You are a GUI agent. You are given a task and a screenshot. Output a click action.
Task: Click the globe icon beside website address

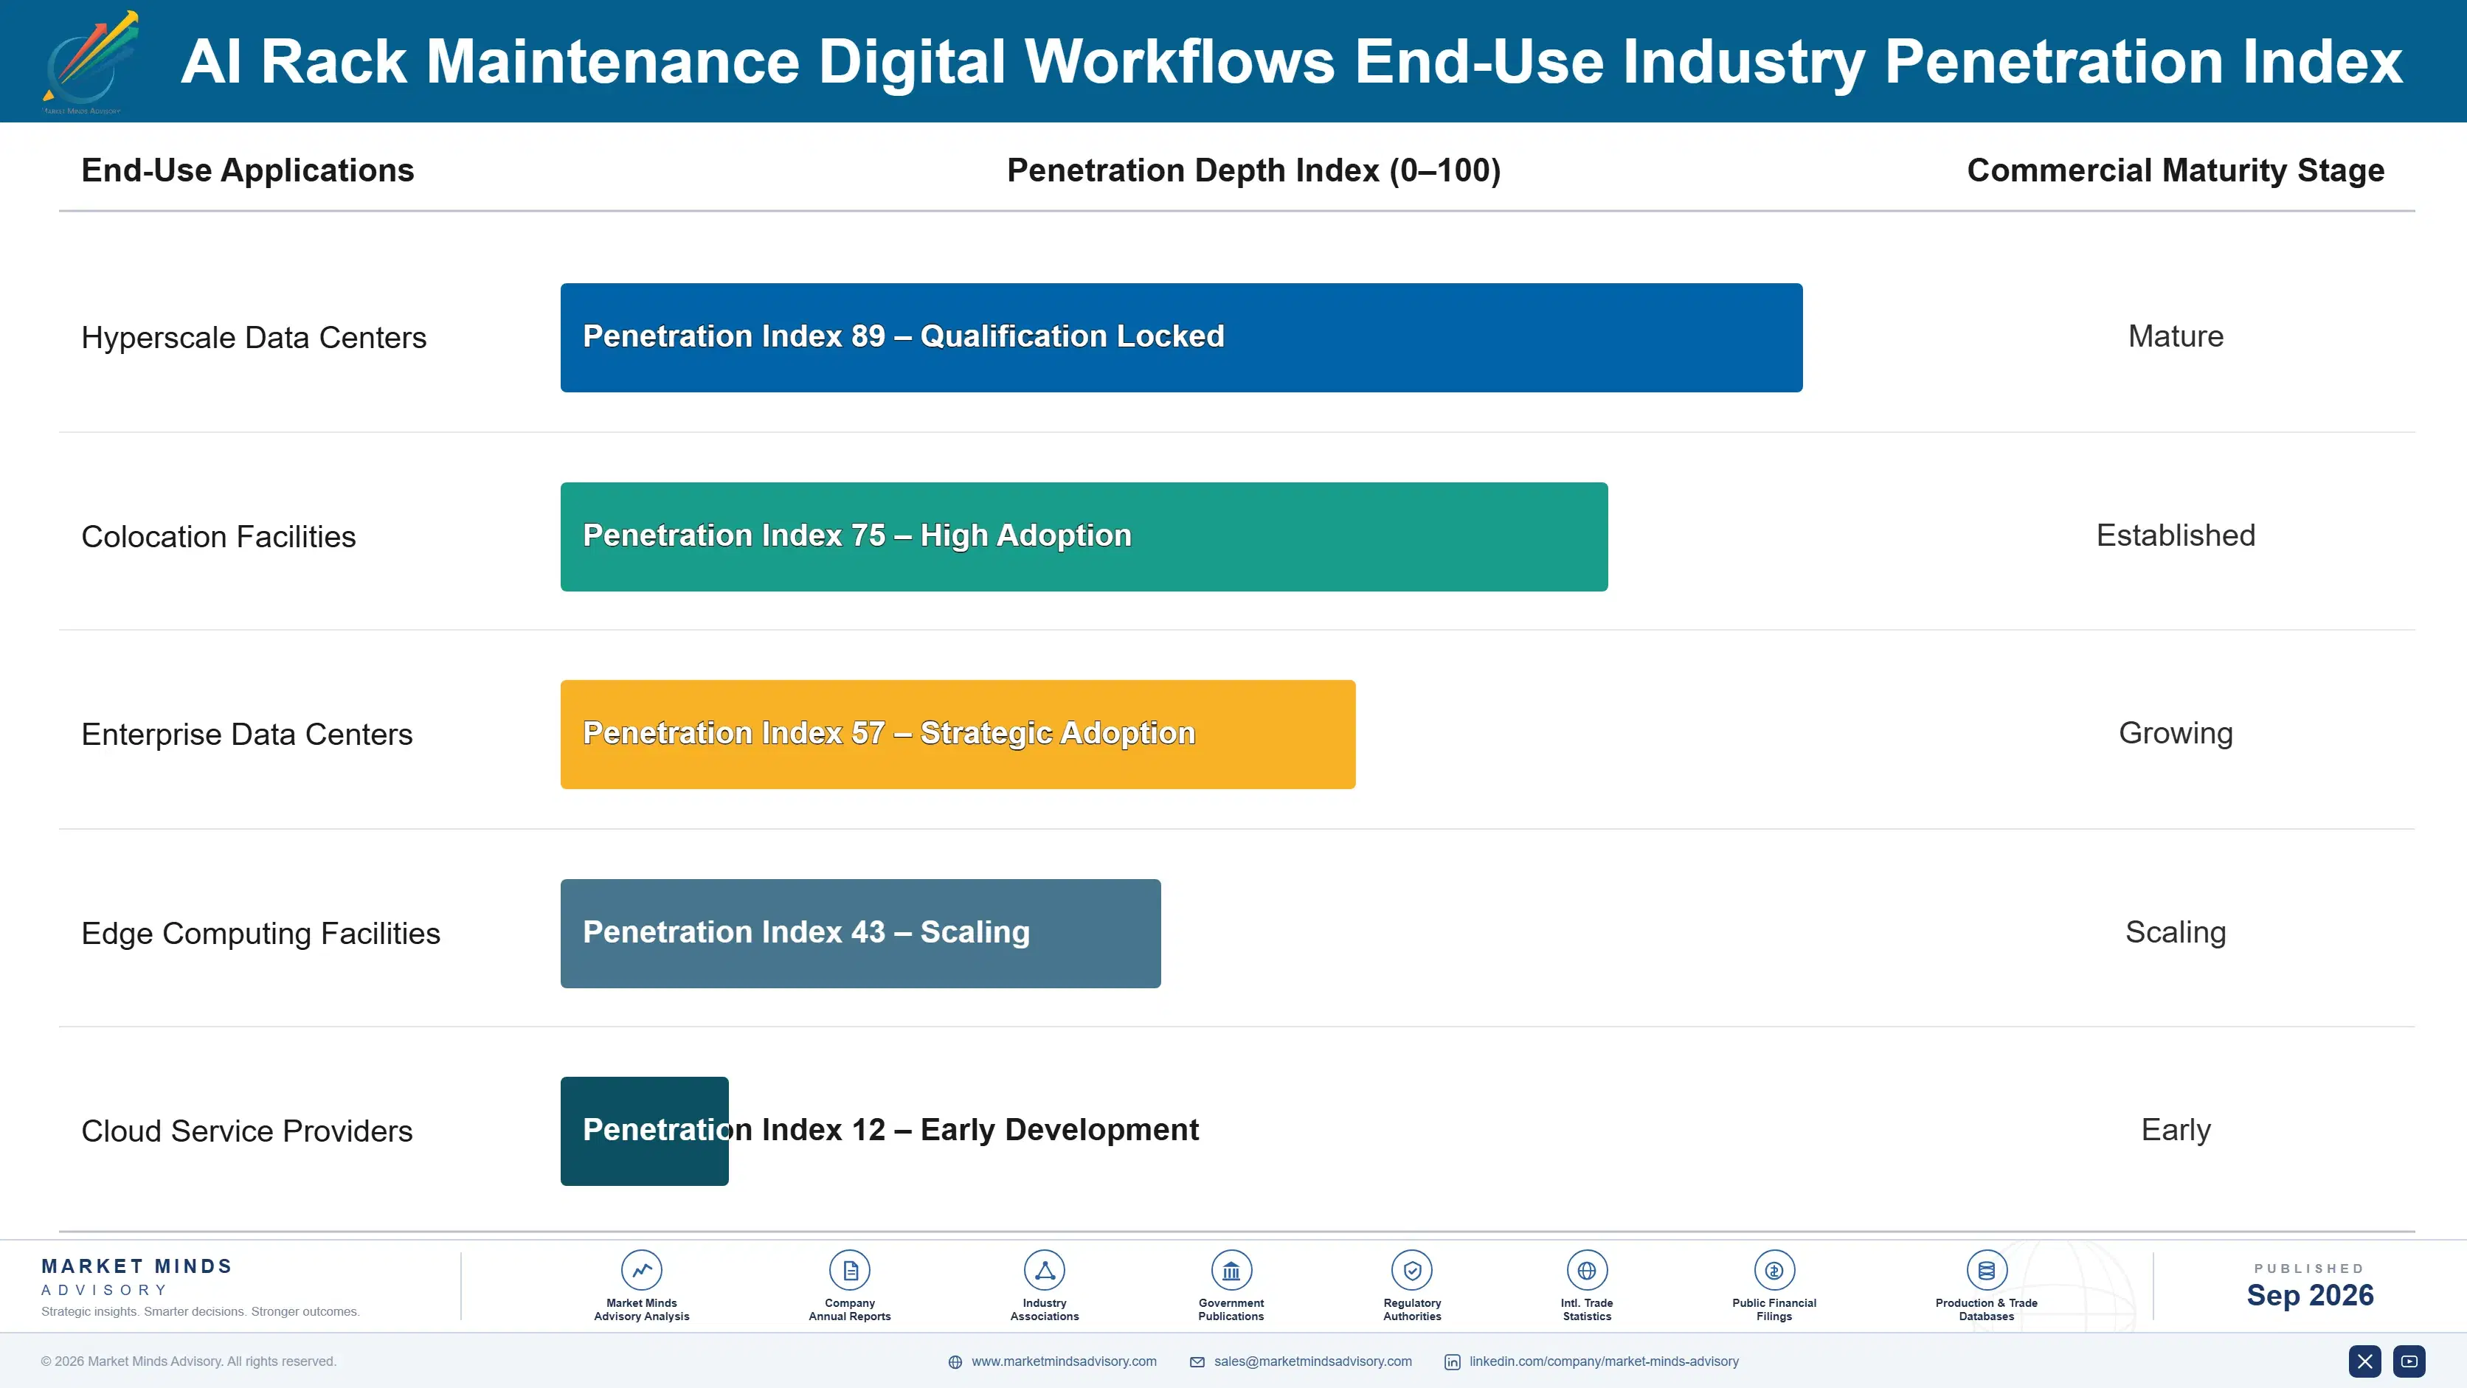click(x=955, y=1362)
